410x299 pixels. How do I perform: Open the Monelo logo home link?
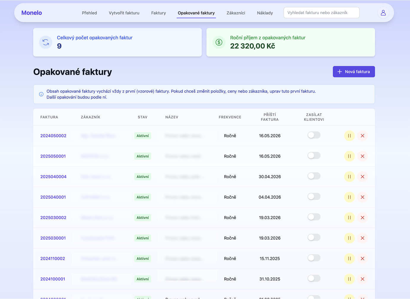[31, 13]
